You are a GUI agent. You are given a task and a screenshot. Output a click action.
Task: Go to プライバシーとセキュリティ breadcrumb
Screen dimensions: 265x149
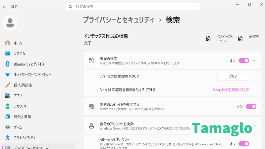coord(118,20)
